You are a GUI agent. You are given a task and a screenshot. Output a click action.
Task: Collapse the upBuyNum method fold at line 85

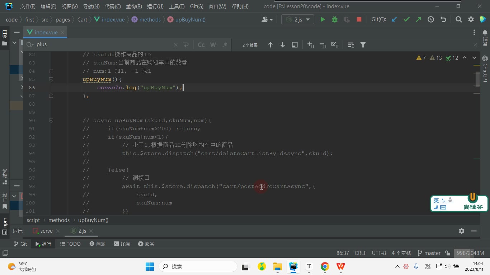(51, 79)
